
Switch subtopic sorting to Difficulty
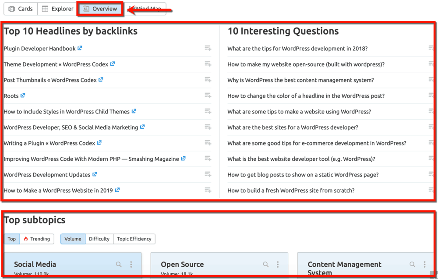click(x=99, y=239)
